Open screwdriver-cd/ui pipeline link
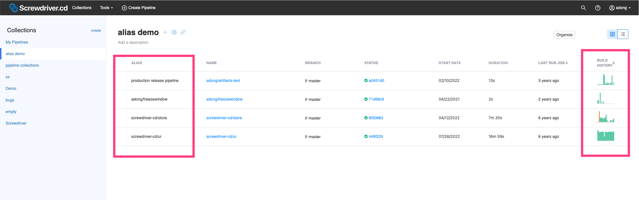639x200 pixels. point(221,136)
